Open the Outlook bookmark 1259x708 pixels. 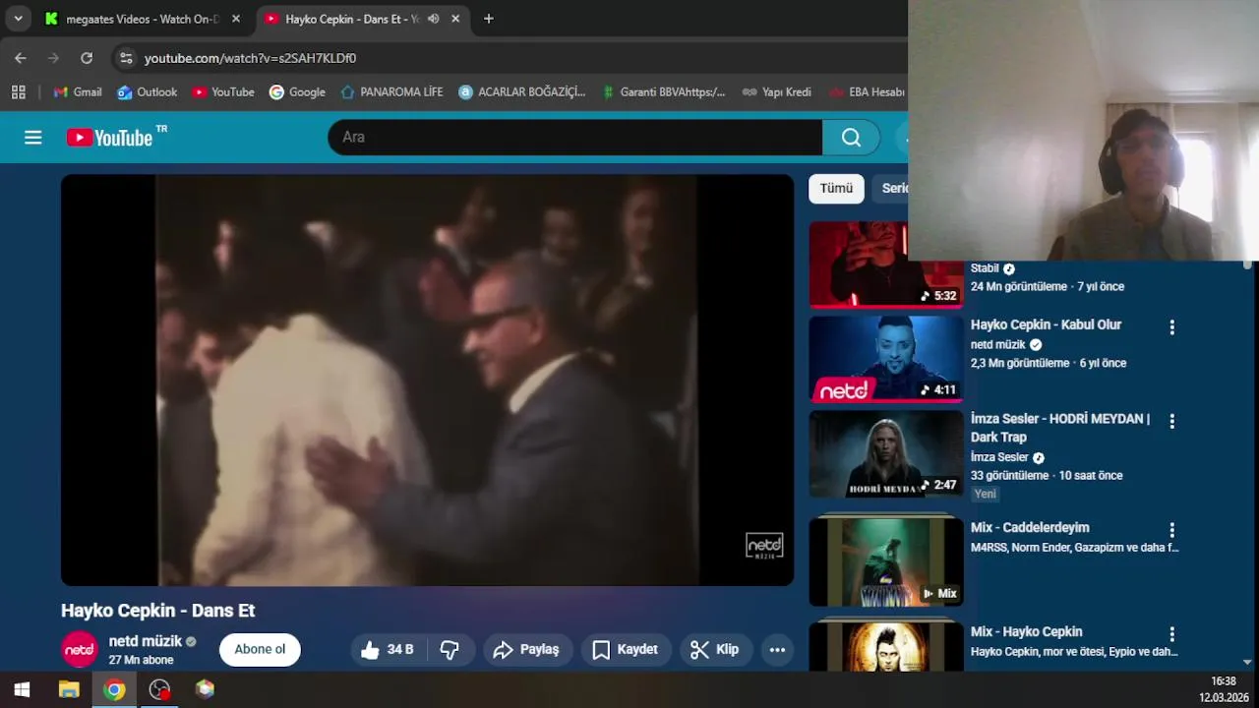click(x=148, y=91)
